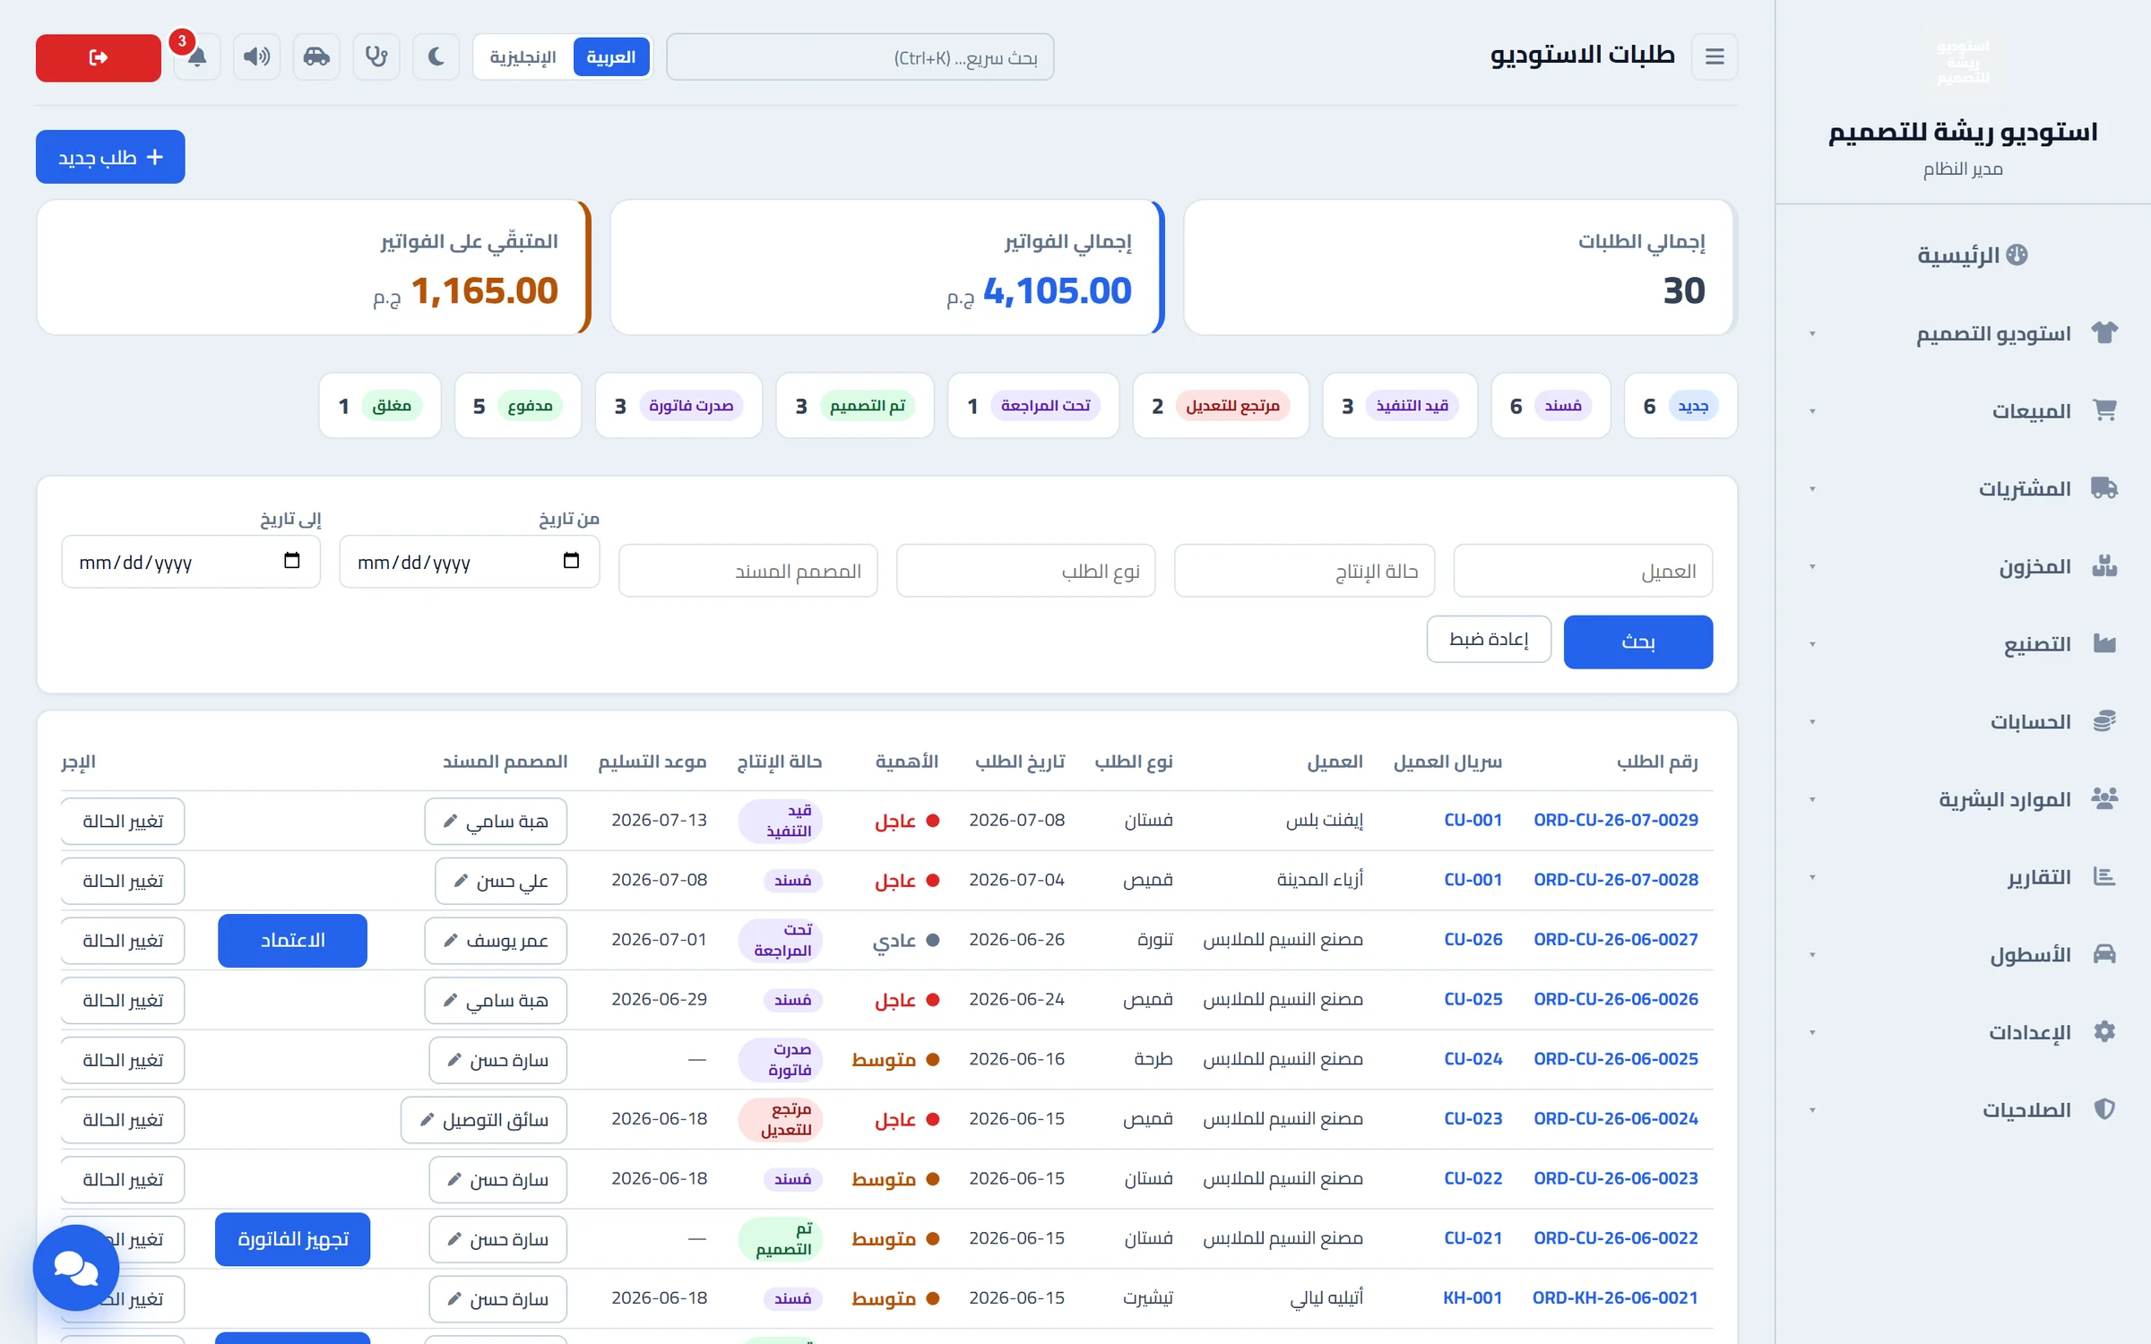Edit designer سائق التوصيل pencil icon

(427, 1120)
